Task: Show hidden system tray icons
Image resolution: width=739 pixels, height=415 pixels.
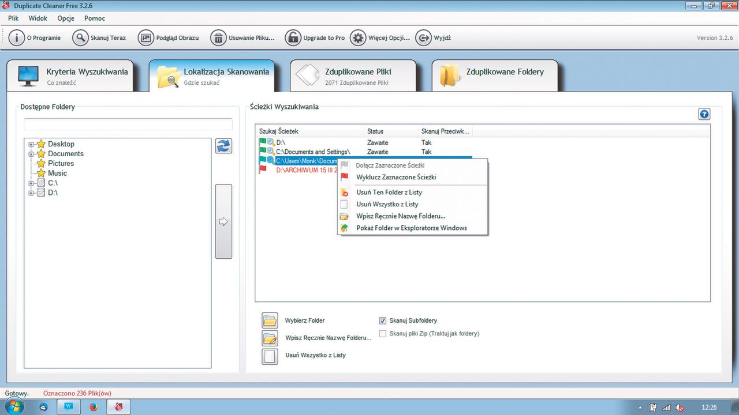Action: point(641,408)
